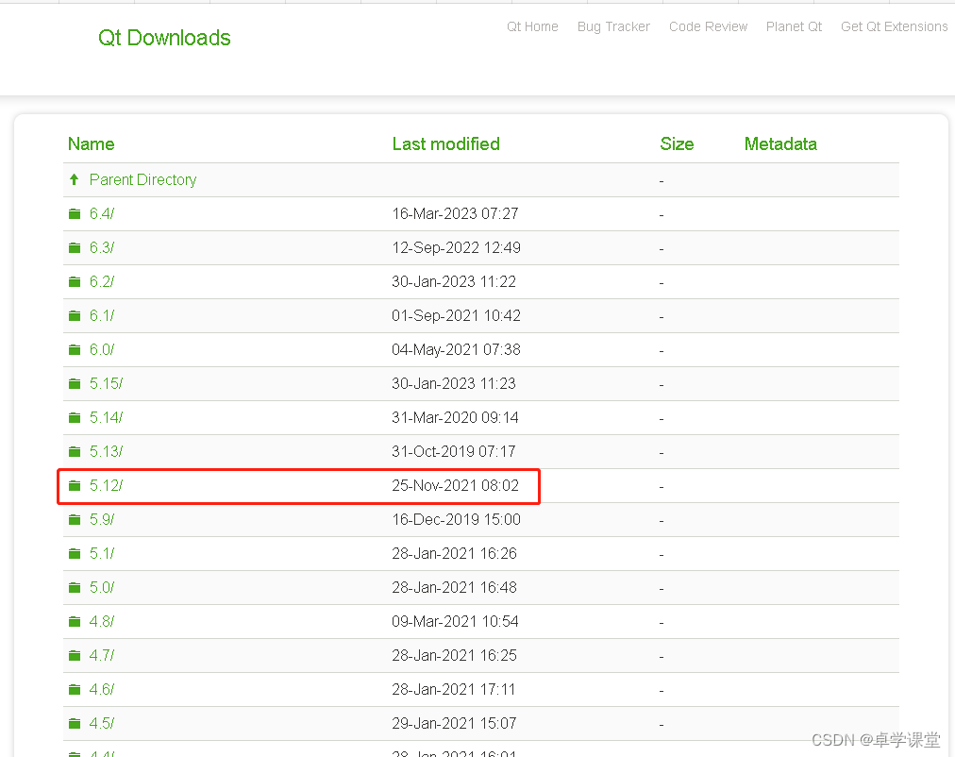The image size is (955, 757).
Task: Go to Code Review page
Action: (708, 26)
